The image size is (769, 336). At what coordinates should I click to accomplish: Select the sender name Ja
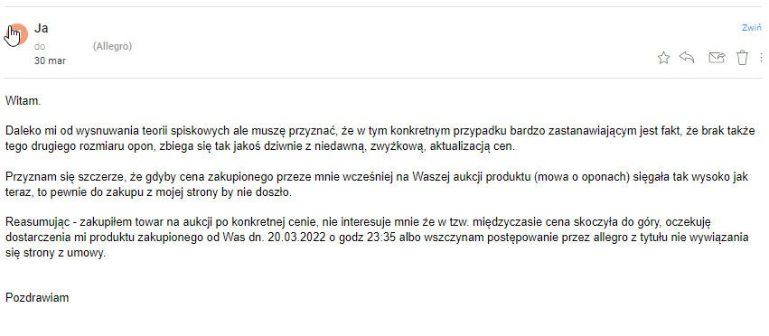pos(41,28)
